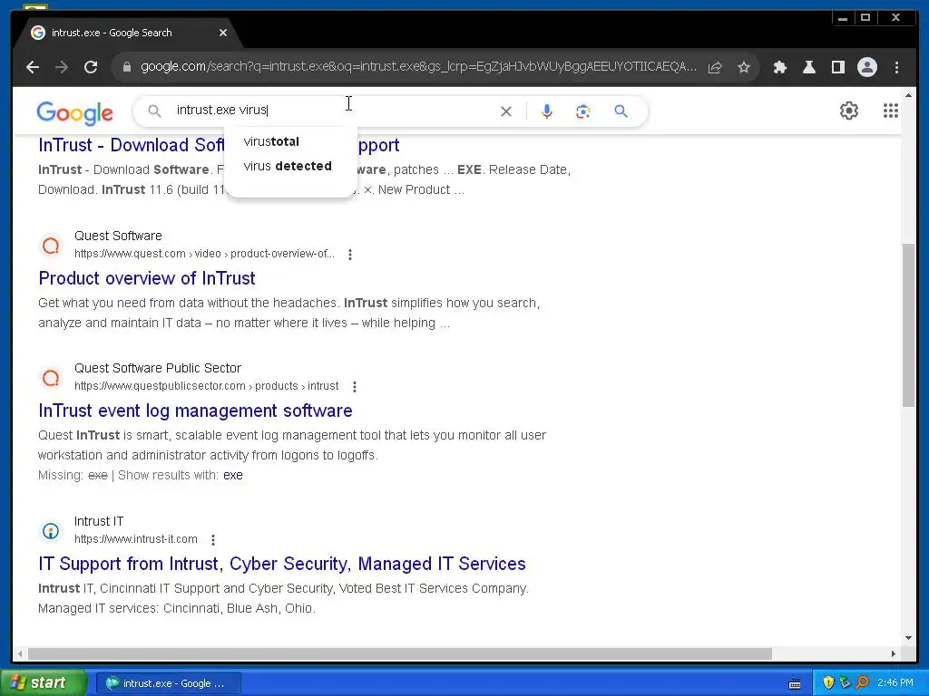Image resolution: width=929 pixels, height=696 pixels.
Task: Toggle the side panel icon
Action: [837, 67]
